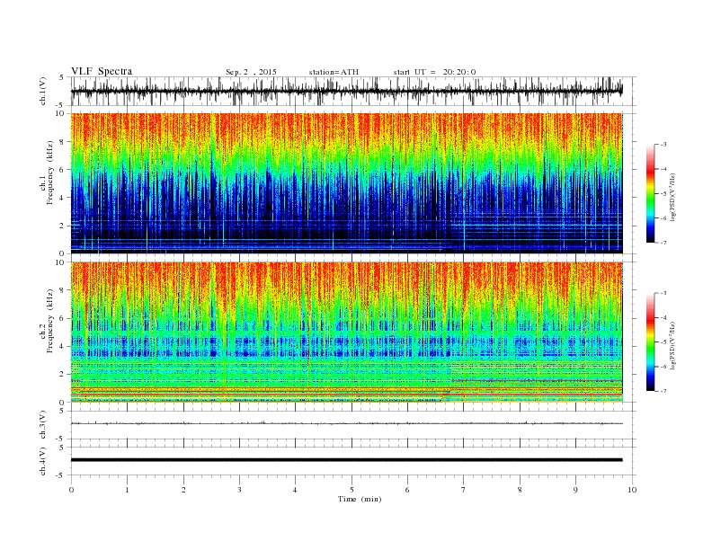Click time axis tick label "0"

(71, 490)
